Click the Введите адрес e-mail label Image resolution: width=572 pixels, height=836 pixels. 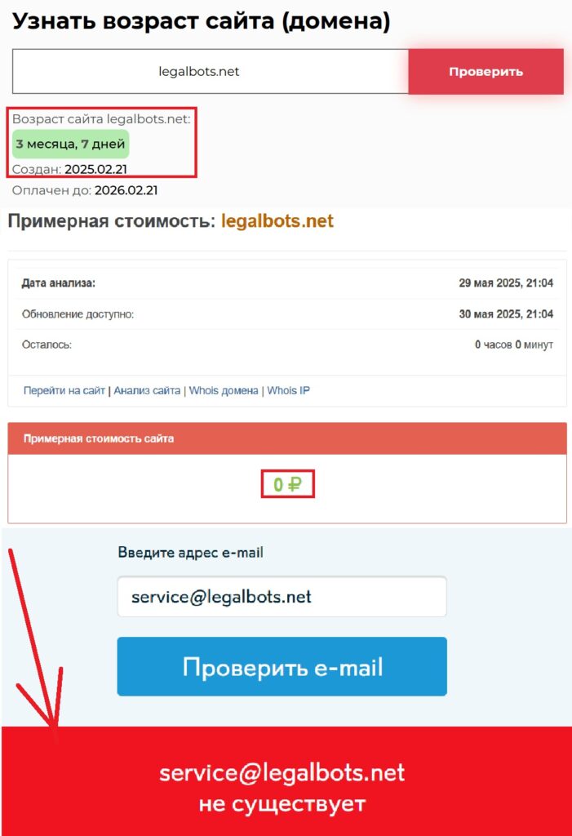click(190, 553)
